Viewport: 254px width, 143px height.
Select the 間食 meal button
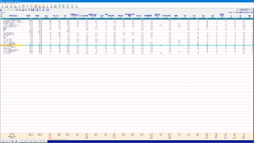26,10
